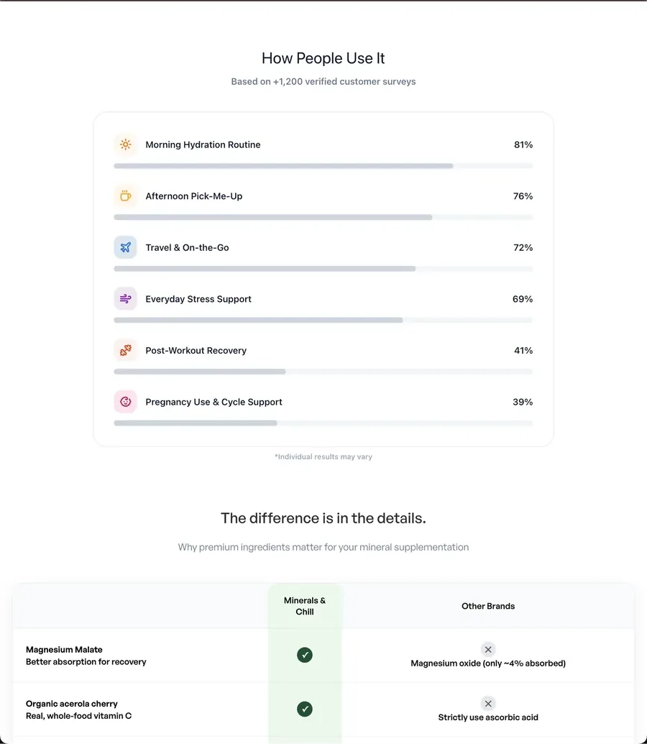Select the Minerals & Chill column header
The width and height of the screenshot is (647, 744).
tap(305, 606)
